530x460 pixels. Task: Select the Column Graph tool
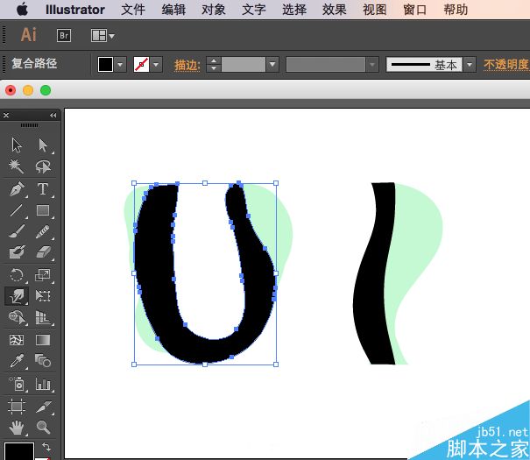43,384
